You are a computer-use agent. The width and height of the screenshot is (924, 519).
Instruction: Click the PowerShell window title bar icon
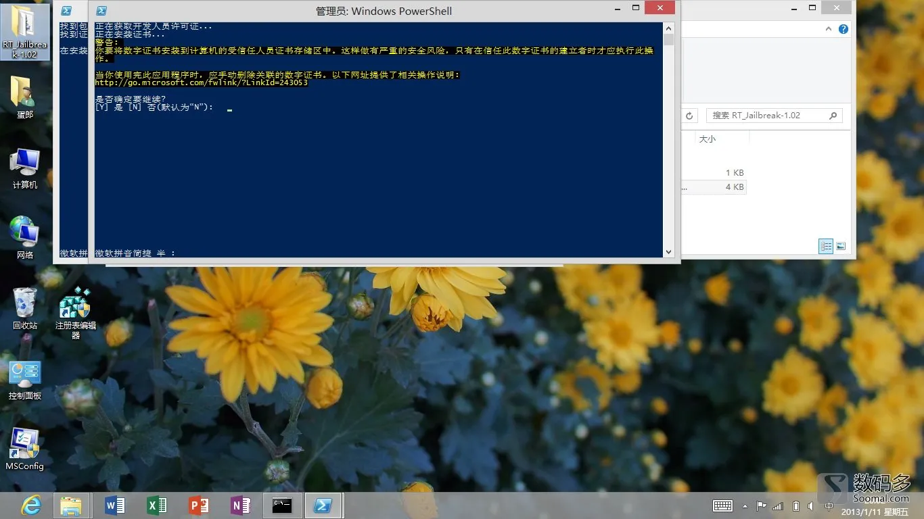[x=101, y=11]
